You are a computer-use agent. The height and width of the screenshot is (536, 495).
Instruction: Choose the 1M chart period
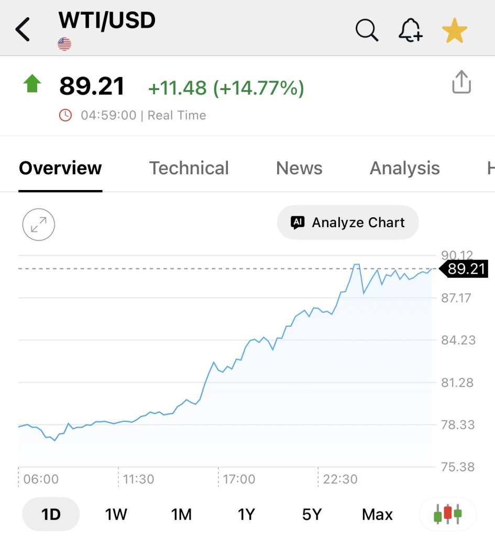(181, 515)
